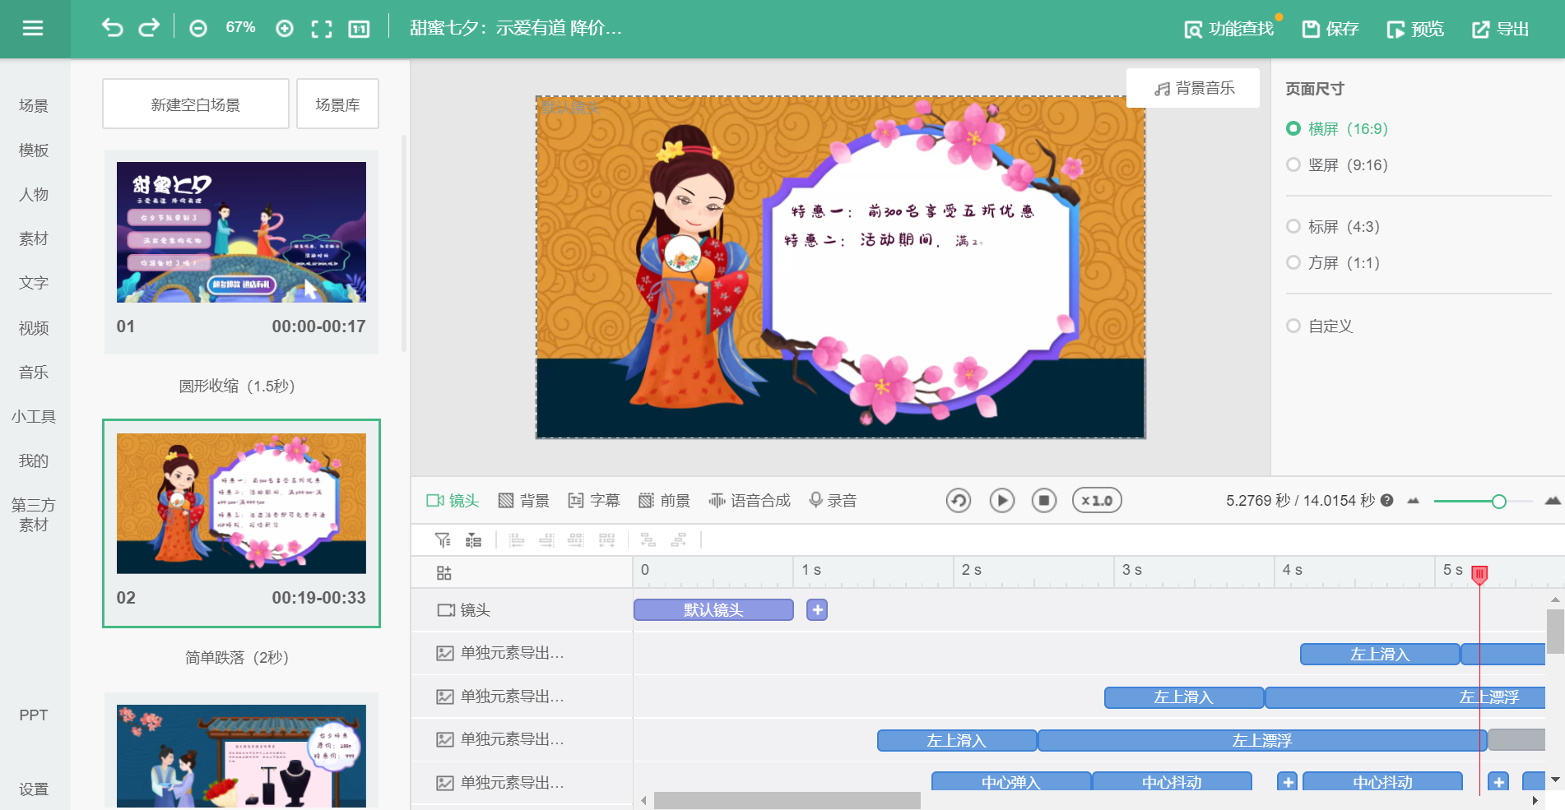1565x810 pixels.
Task: Click the red playhead marker
Action: pos(1479,574)
